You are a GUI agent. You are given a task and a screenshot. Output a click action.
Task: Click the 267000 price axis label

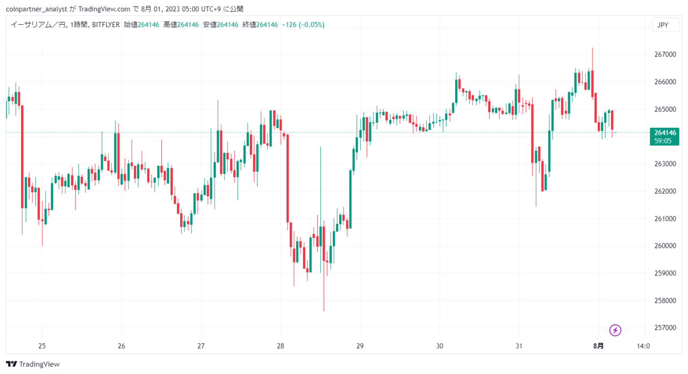(665, 55)
